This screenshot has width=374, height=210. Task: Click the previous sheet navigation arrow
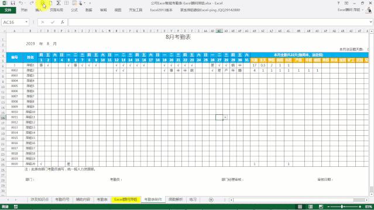pos(8,199)
